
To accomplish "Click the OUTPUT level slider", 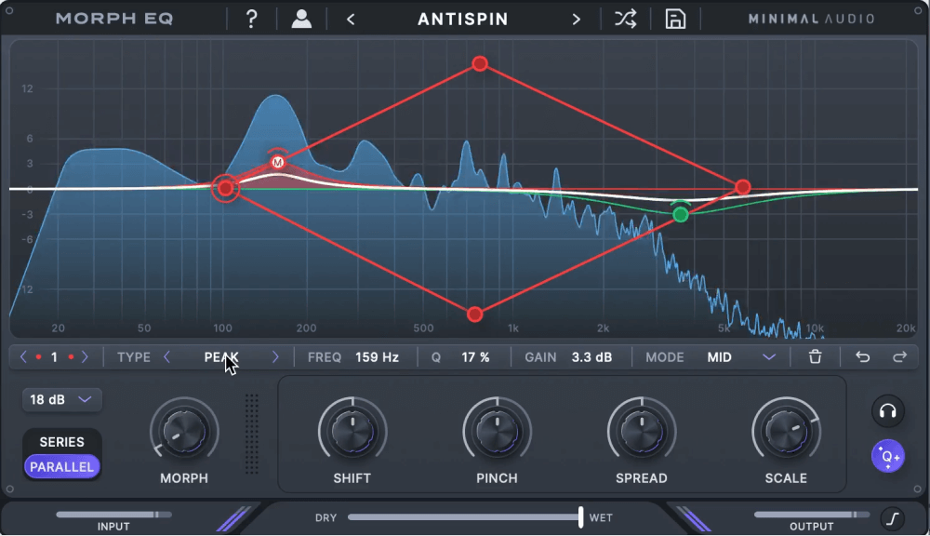I will [811, 515].
